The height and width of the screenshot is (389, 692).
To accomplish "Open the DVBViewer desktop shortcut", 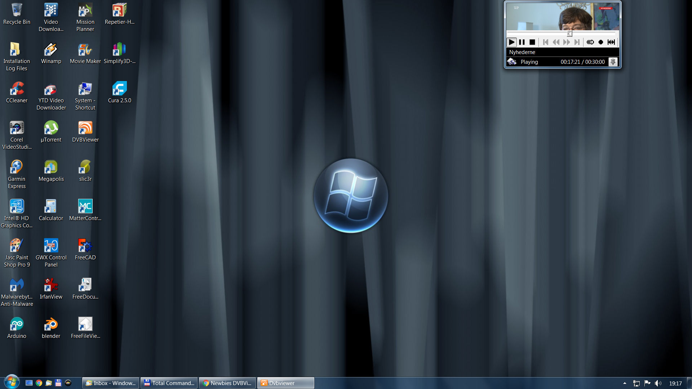I will pyautogui.click(x=85, y=131).
